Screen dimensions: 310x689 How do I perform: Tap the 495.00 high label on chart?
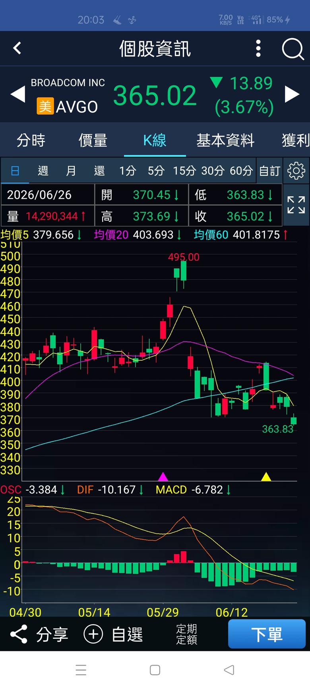184,257
